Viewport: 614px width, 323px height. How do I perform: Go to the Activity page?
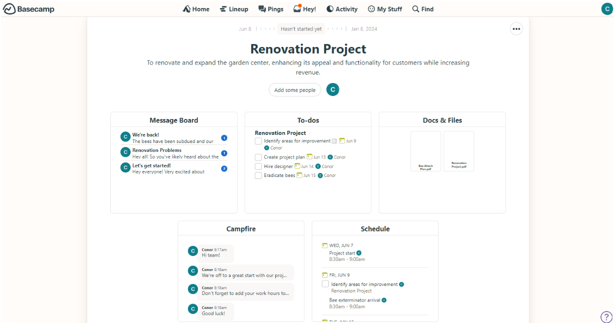pos(342,9)
